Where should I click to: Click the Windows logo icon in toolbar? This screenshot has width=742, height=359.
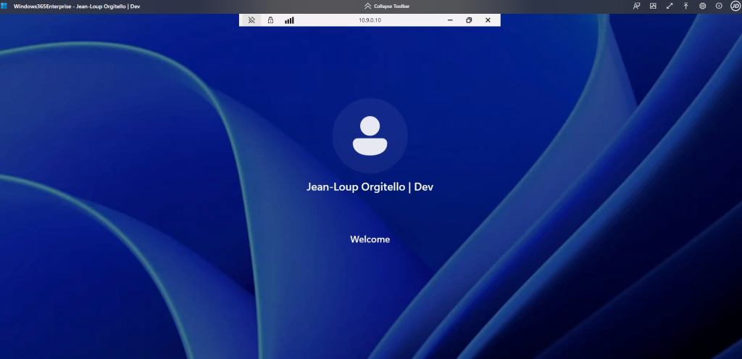click(4, 6)
